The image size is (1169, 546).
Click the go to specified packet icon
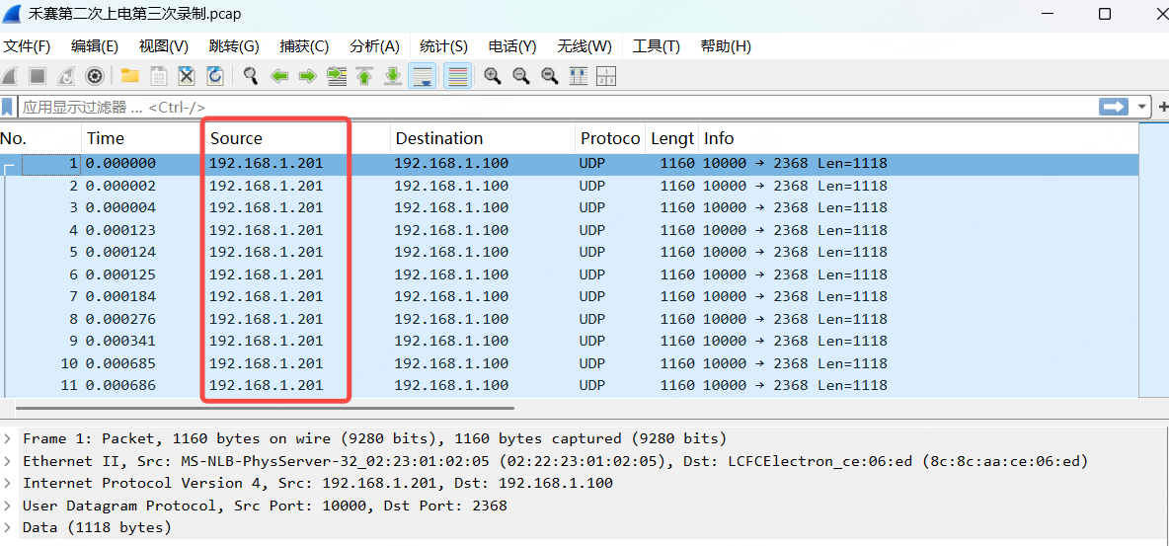[x=337, y=76]
